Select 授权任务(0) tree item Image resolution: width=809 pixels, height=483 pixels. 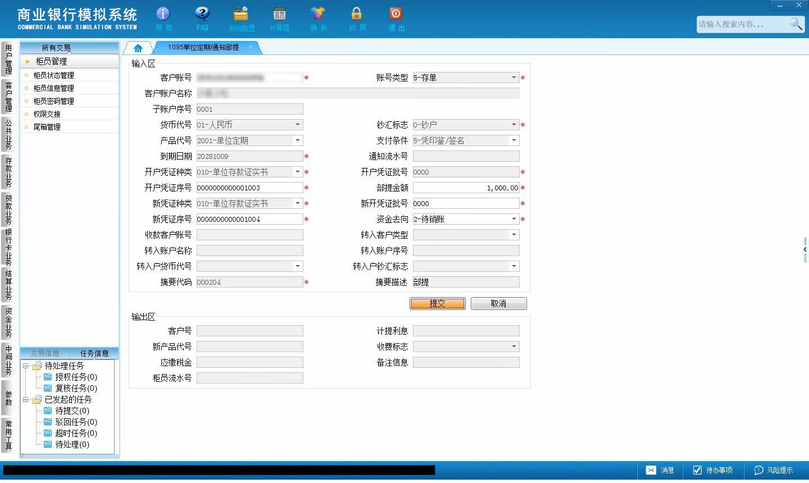click(76, 377)
